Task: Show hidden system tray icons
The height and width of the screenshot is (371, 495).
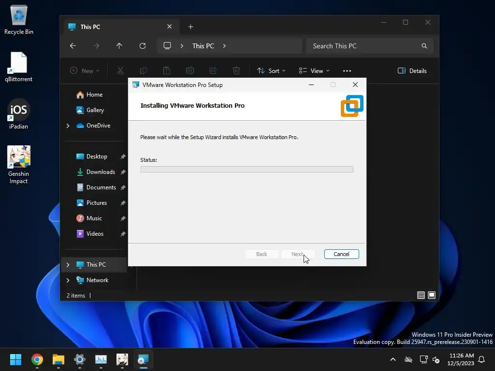Action: (393, 359)
